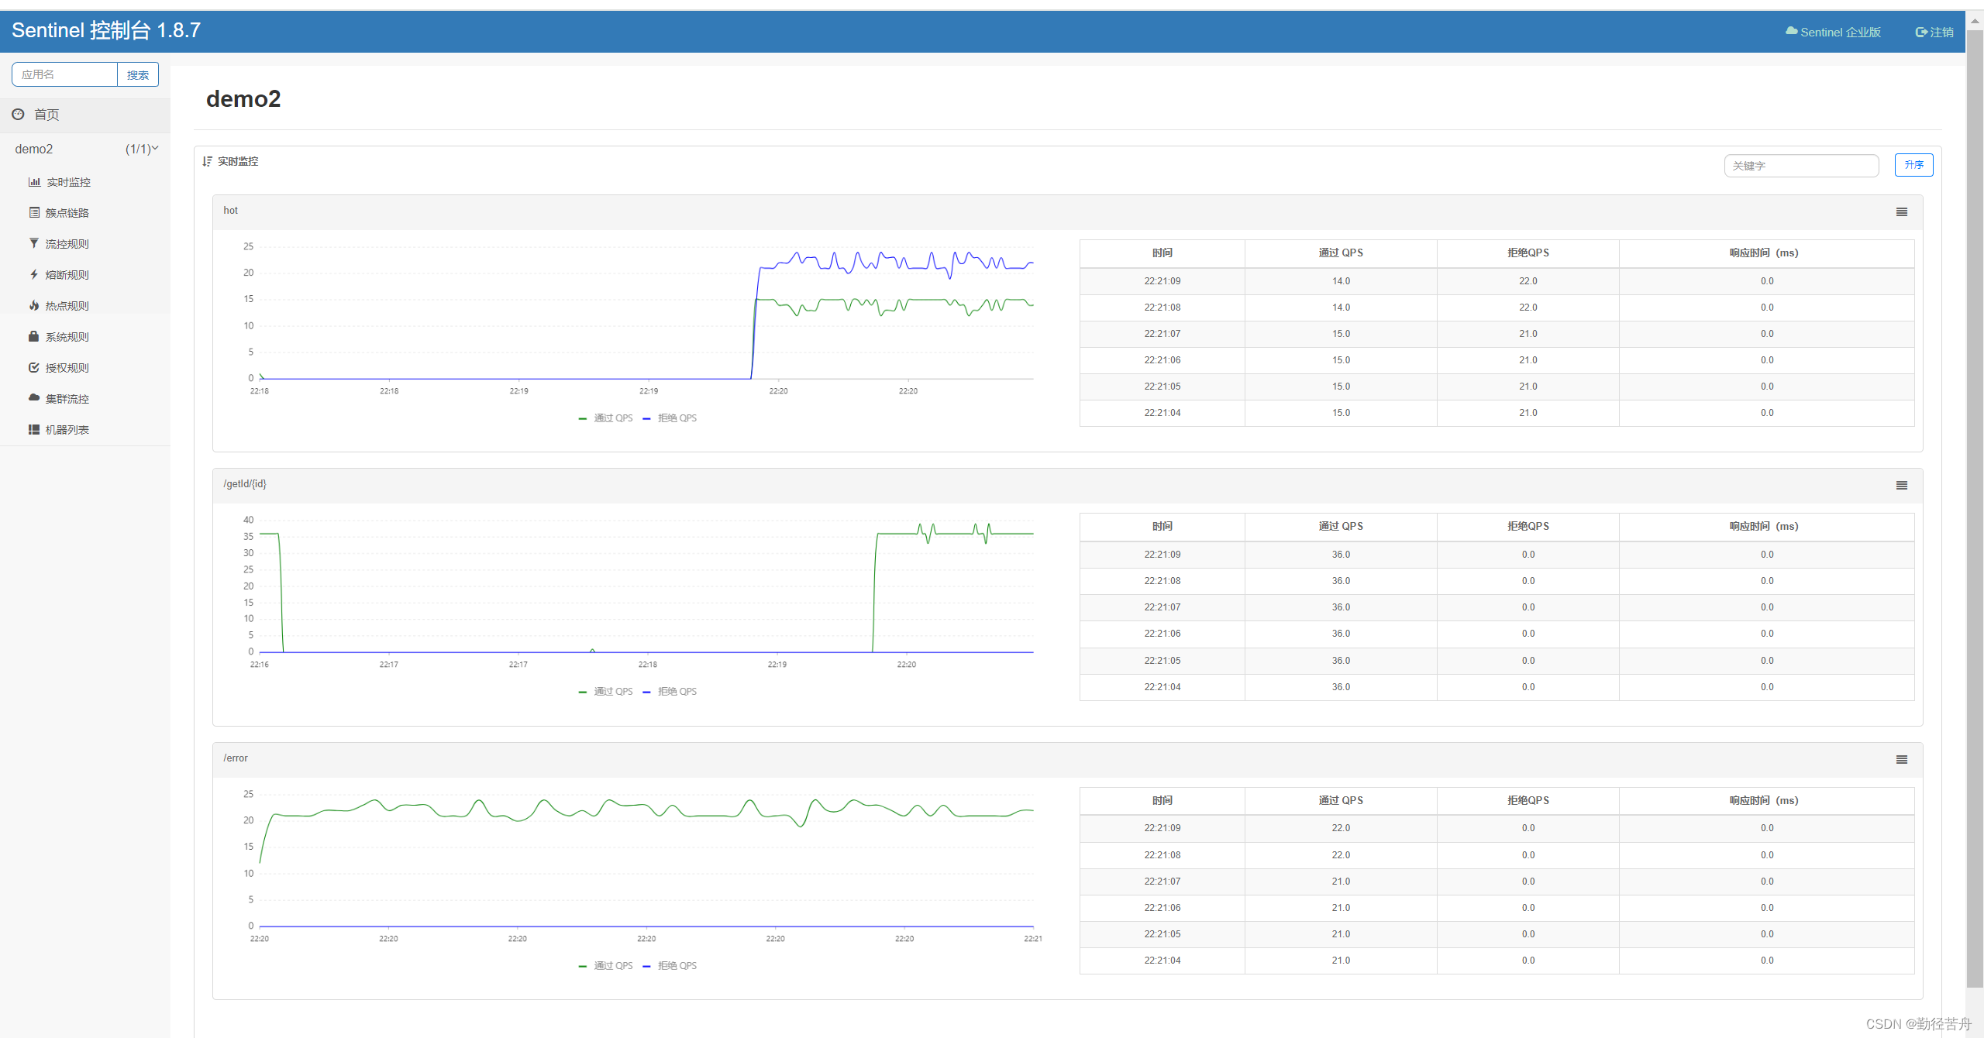Screen dimensions: 1984x1038
Task: Click the list icon beside 簇点链路
Action: pyautogui.click(x=34, y=212)
